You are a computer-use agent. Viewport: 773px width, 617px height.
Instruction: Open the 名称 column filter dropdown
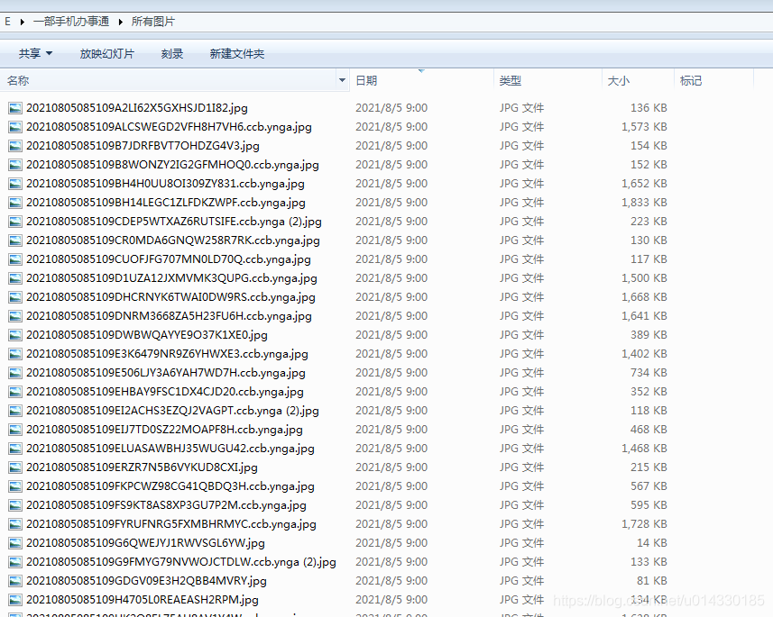(342, 80)
